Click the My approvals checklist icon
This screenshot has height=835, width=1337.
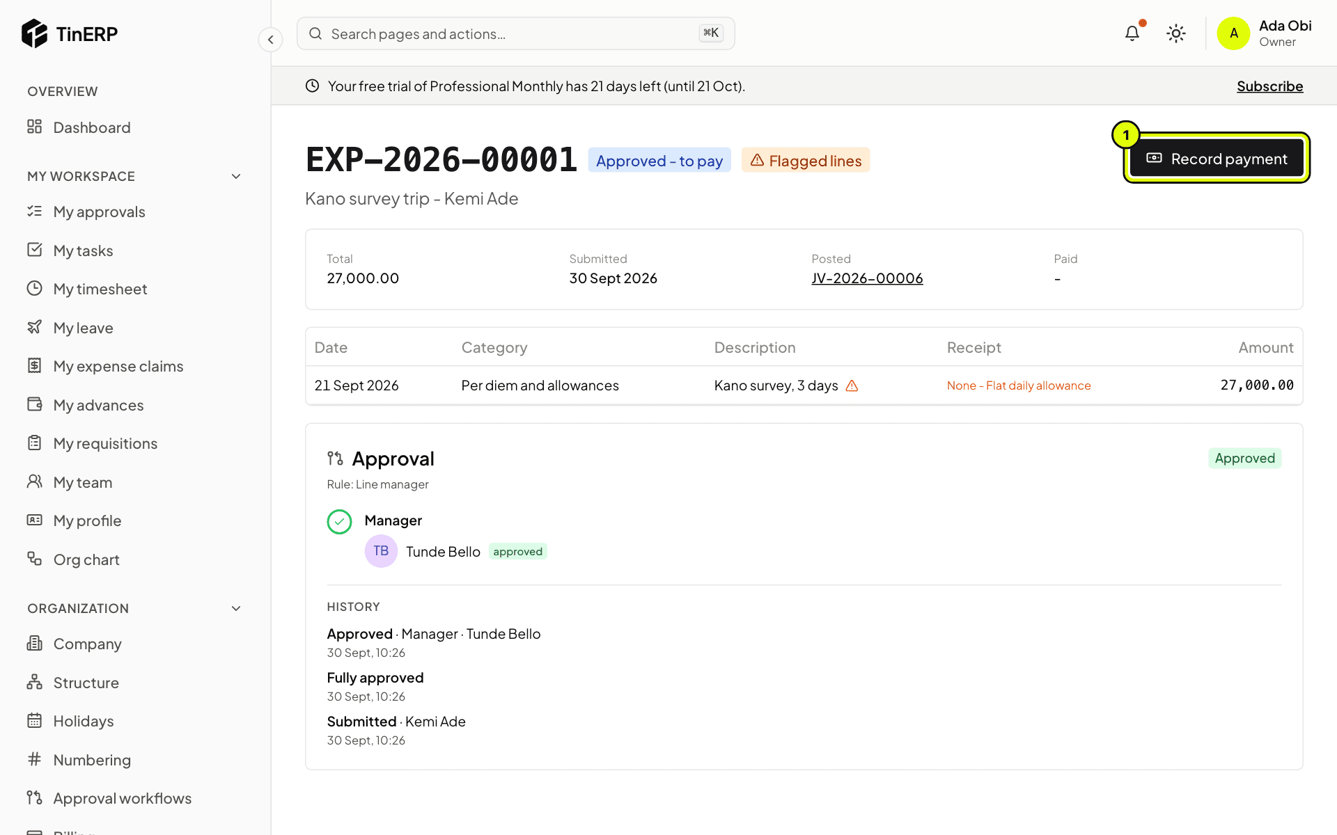point(34,211)
